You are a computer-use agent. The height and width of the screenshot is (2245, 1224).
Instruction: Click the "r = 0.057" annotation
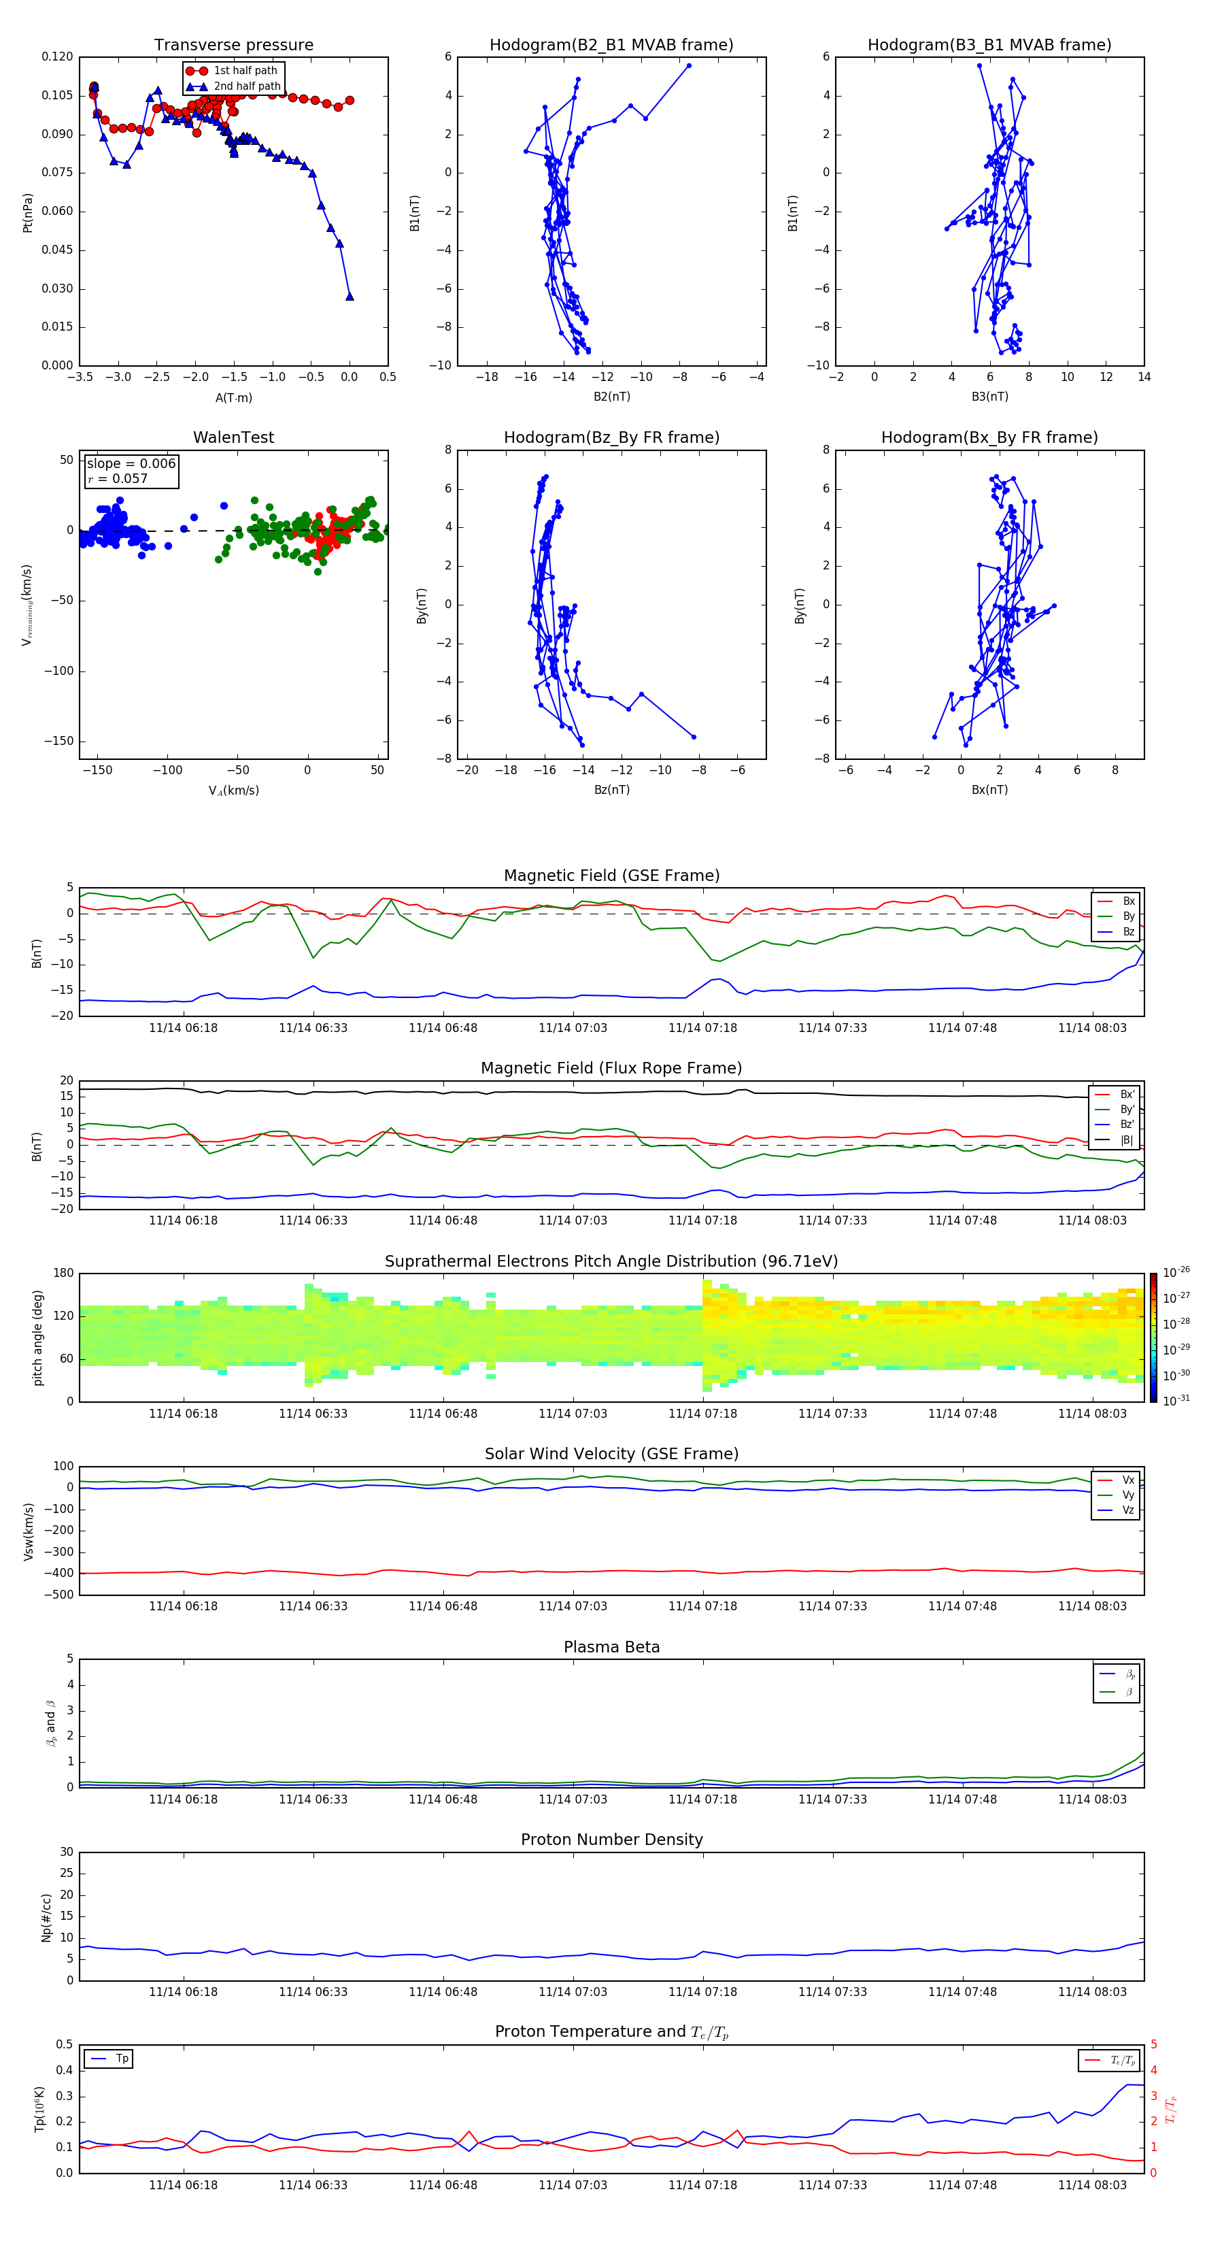point(118,480)
